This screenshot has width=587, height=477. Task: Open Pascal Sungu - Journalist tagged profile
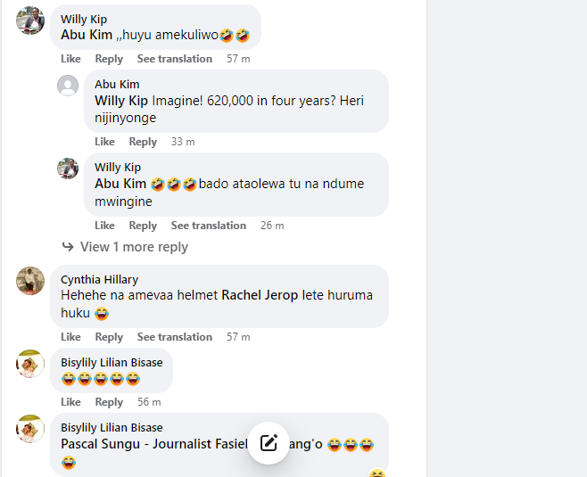click(x=153, y=444)
